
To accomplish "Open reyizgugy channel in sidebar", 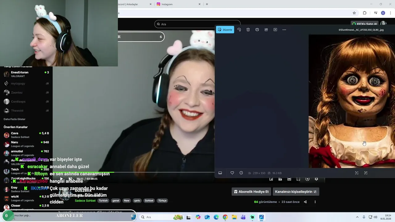I will (x=26, y=83).
